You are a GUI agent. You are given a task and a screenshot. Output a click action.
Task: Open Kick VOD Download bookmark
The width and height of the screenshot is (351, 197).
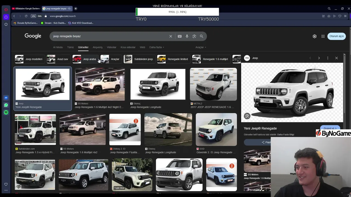coord(81,23)
